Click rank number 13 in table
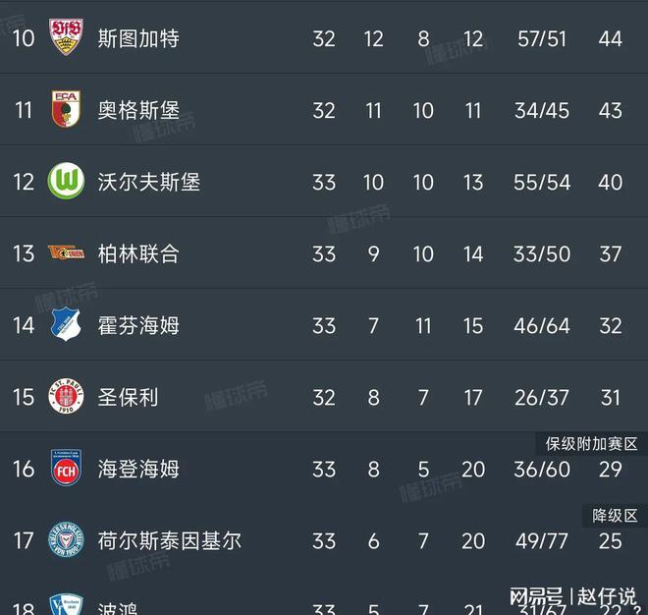648x615 pixels. (24, 253)
